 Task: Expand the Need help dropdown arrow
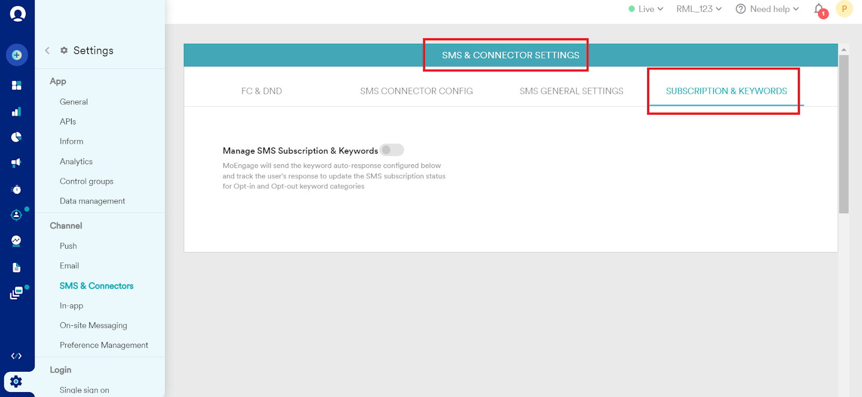pyautogui.click(x=796, y=9)
